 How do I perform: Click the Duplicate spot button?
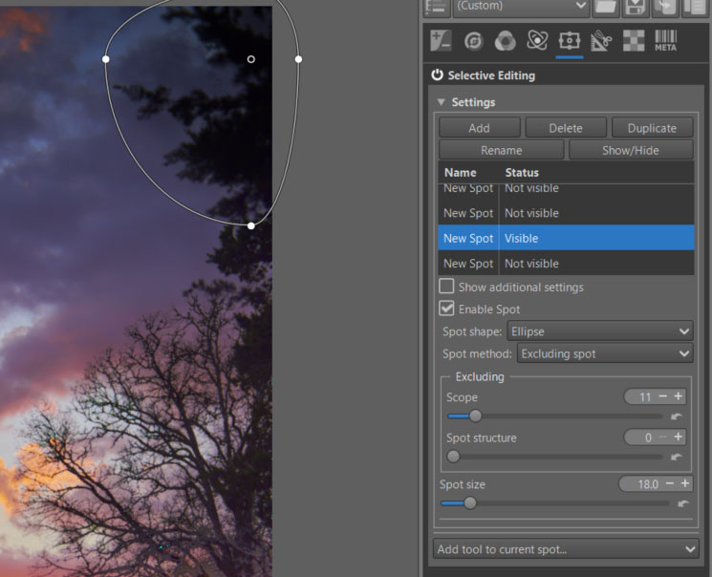tap(652, 128)
